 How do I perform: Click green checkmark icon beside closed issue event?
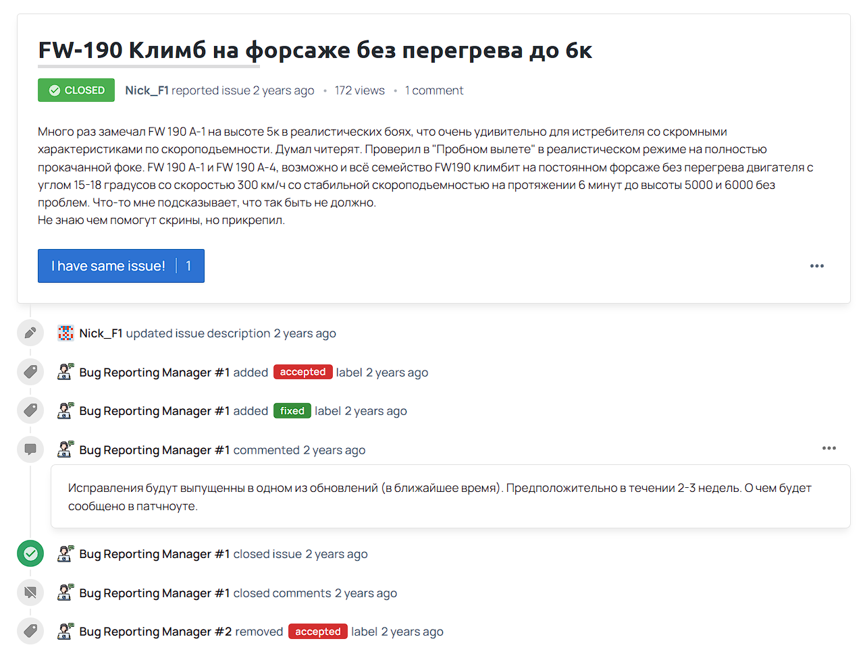coord(30,553)
